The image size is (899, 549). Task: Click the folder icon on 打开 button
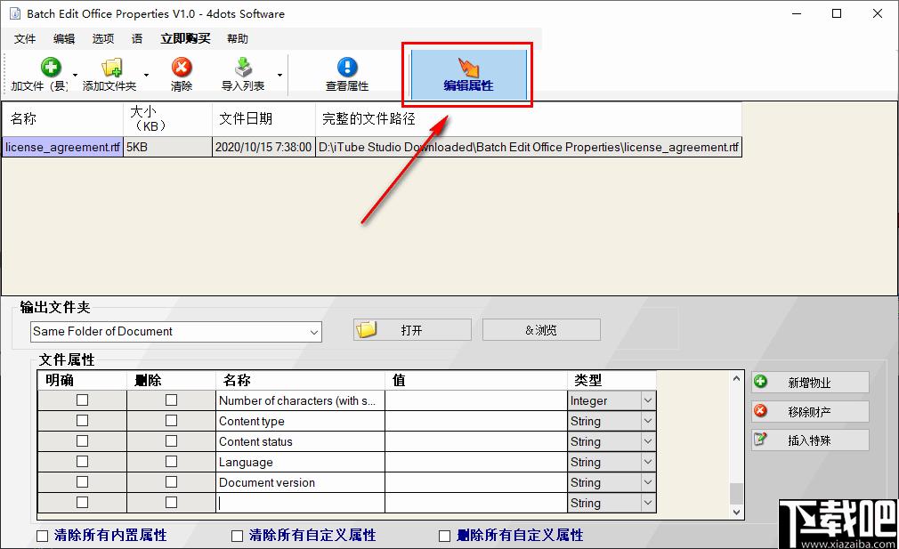tap(367, 329)
